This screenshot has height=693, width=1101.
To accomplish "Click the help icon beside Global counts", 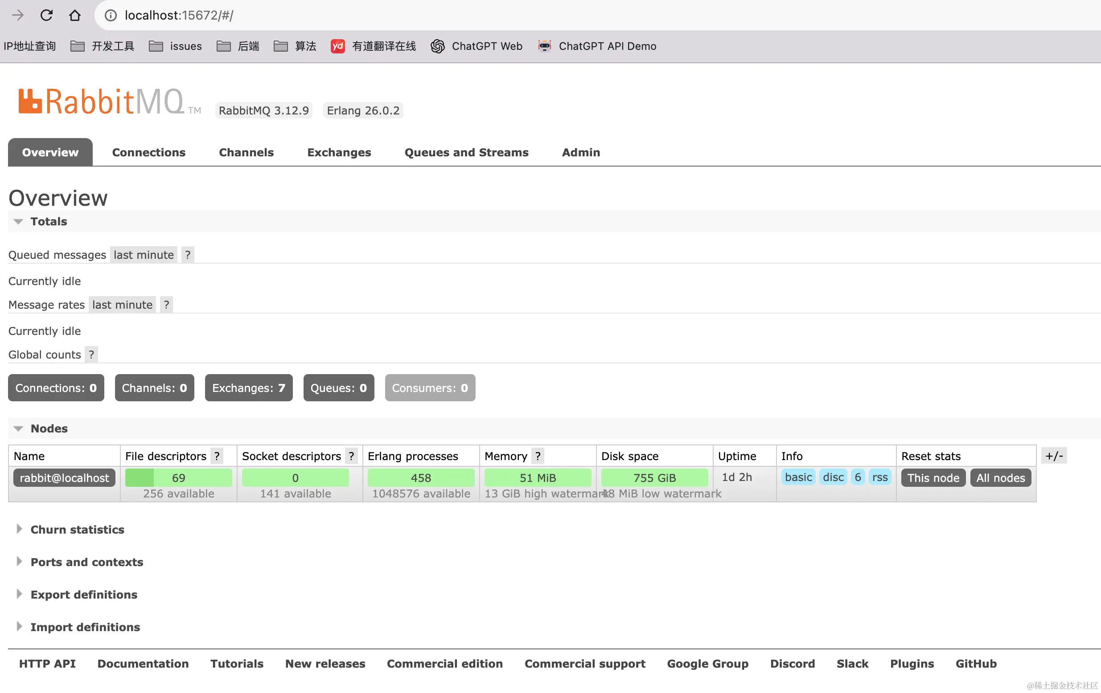I will tap(91, 355).
